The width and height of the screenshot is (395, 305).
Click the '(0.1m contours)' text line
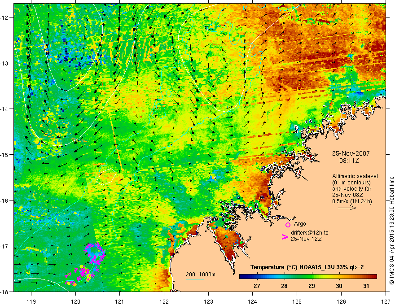pyautogui.click(x=351, y=183)
